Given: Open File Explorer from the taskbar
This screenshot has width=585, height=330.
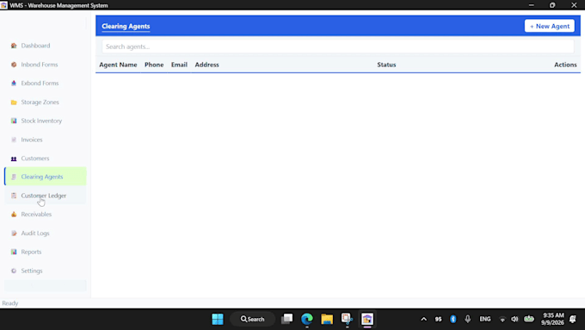Looking at the screenshot, I should coord(327,319).
